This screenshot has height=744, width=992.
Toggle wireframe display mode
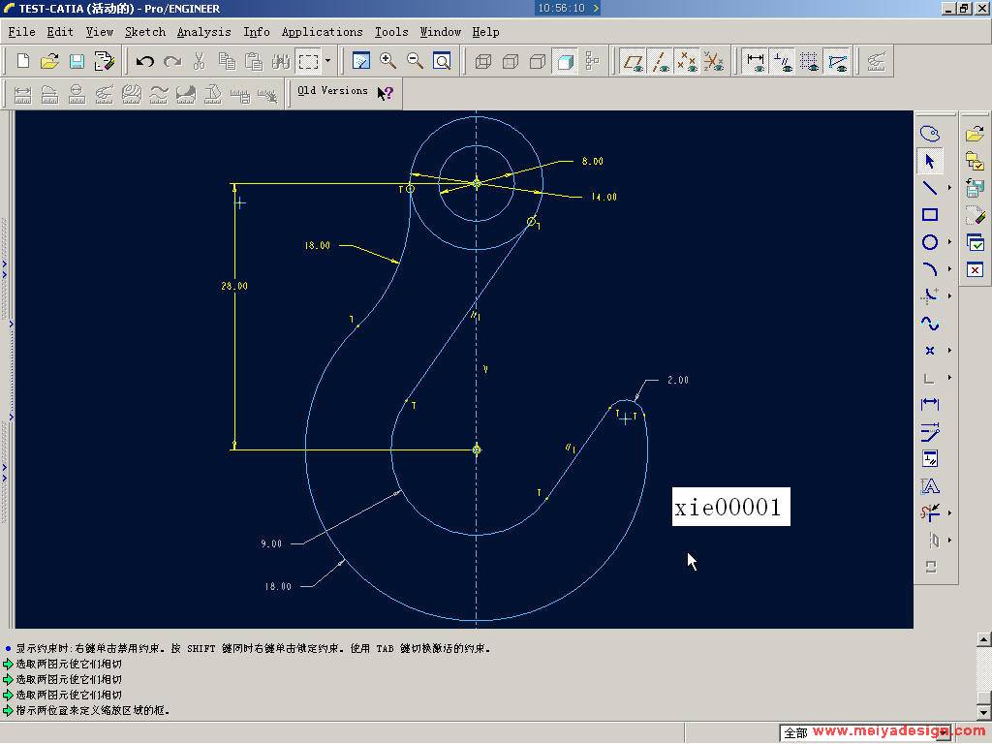(483, 61)
